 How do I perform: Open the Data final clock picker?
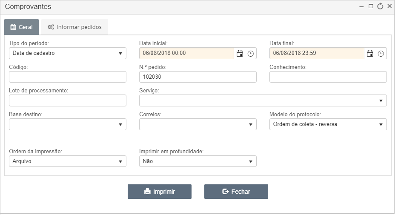[381, 54]
